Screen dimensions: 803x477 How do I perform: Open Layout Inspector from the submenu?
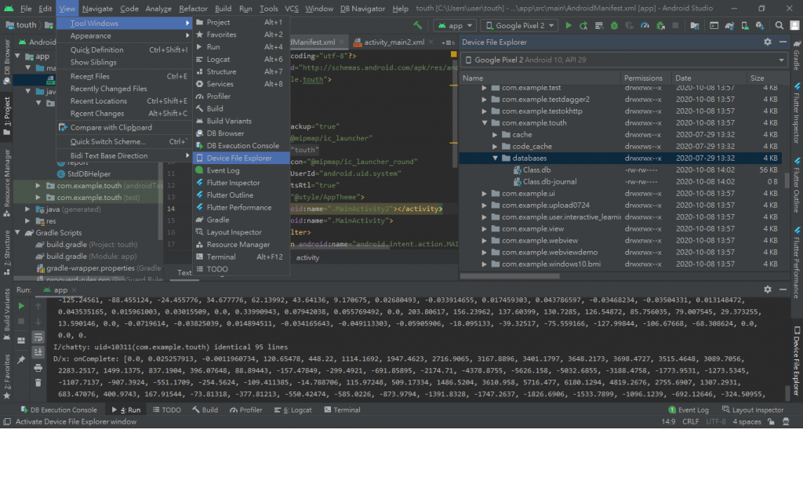[x=242, y=232]
